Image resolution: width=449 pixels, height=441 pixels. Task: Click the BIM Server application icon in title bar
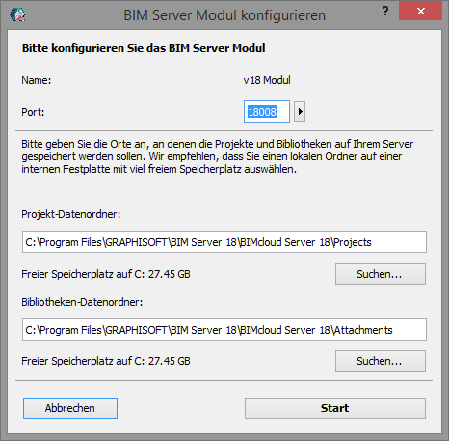point(17,14)
